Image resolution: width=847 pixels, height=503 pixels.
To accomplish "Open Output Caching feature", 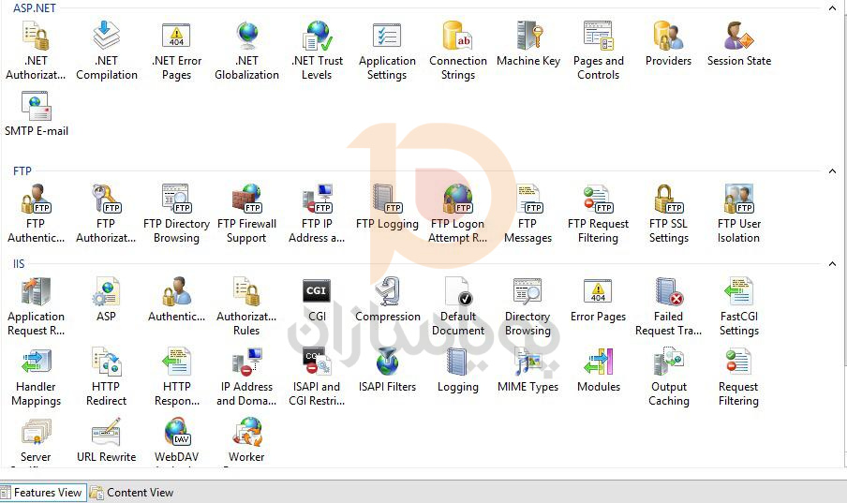I will pos(669,377).
